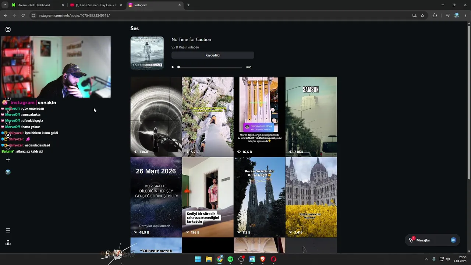This screenshot has width=471, height=265.
Task: Open Spotify from the taskbar
Action: pyautogui.click(x=230, y=259)
